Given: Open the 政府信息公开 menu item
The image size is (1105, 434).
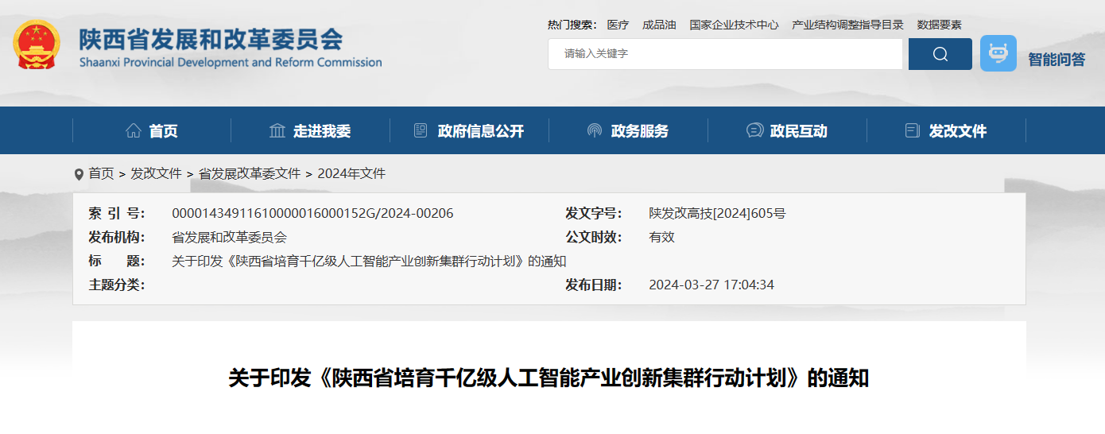Looking at the screenshot, I should [480, 131].
